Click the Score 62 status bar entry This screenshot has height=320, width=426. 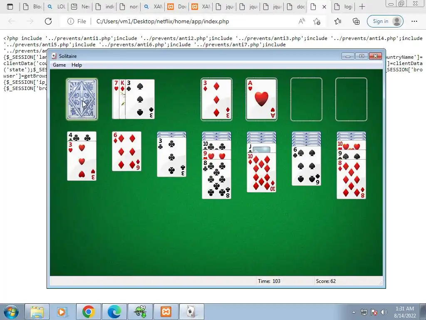tap(326, 281)
